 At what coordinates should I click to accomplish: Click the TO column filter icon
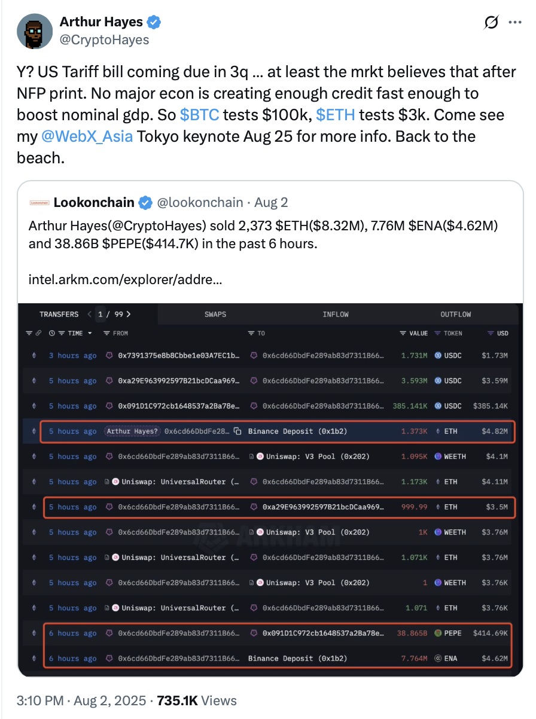251,333
